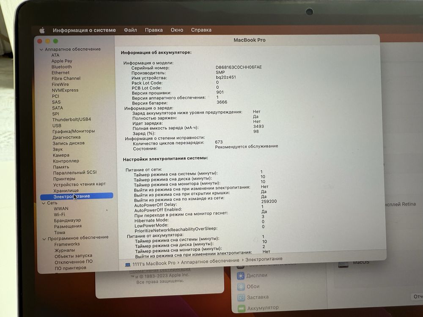The image size is (423, 317).
Task: Select Память in the sidebar
Action: point(61,167)
